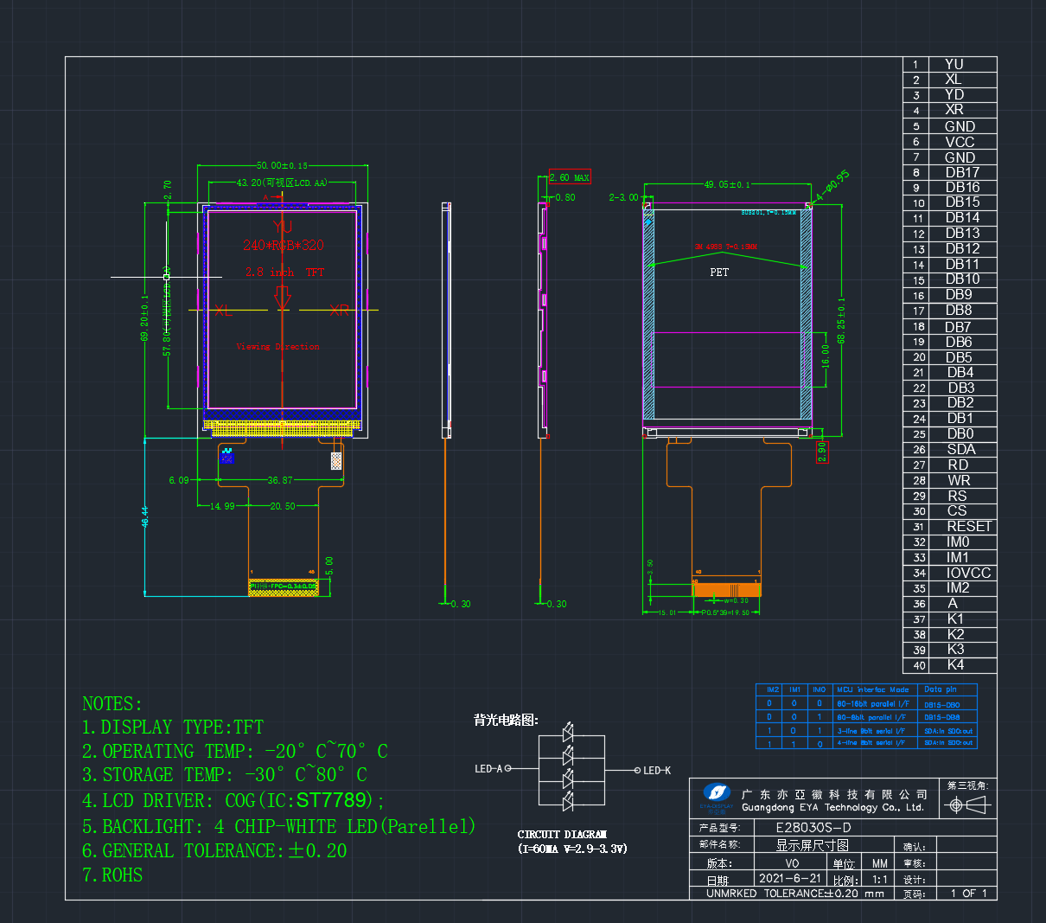Screen dimensions: 1046x923
Task: Select the "DB0" pin 25 entry
Action: pyautogui.click(x=960, y=433)
